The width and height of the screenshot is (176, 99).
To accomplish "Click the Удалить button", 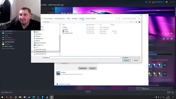I will pos(92,68).
